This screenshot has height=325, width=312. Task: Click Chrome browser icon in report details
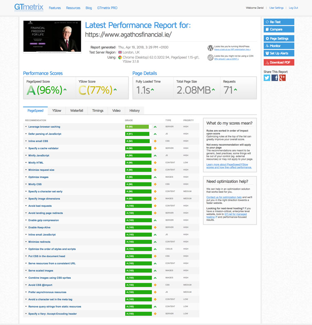tap(120, 57)
